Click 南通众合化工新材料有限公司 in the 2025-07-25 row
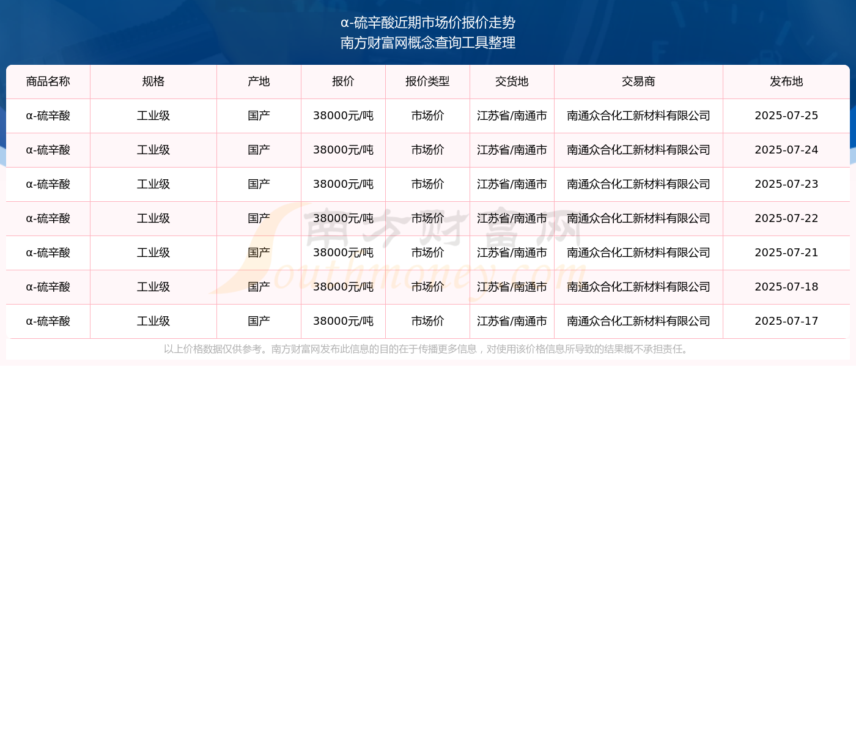Viewport: 856px width, 737px height. coord(638,116)
